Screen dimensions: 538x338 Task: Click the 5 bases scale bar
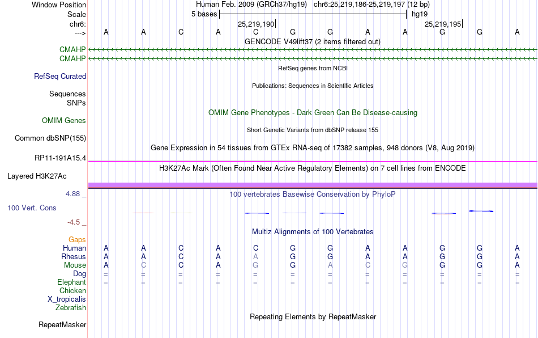[313, 14]
